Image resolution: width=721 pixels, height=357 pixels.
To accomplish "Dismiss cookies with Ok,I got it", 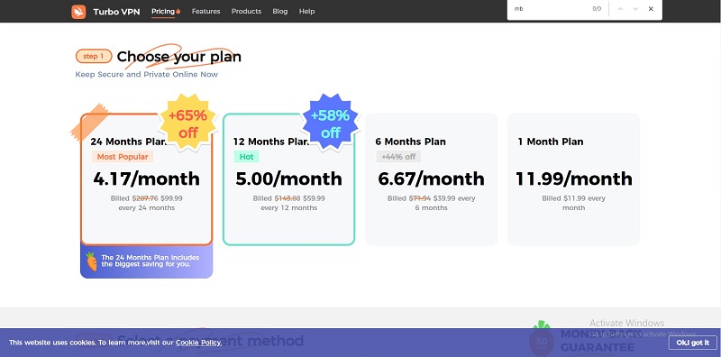I will click(x=692, y=343).
